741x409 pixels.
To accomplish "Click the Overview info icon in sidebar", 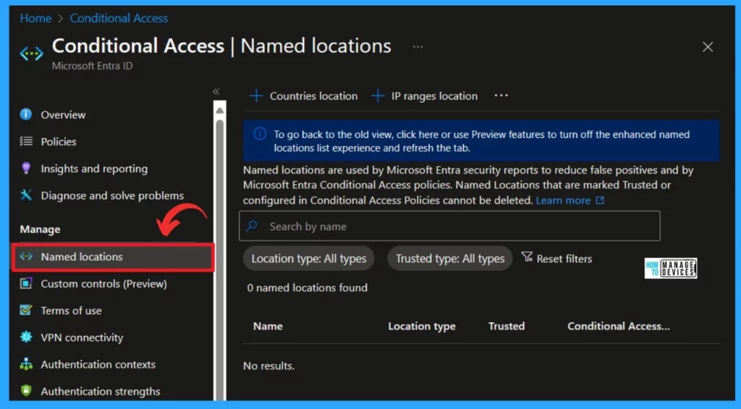I will click(x=26, y=114).
